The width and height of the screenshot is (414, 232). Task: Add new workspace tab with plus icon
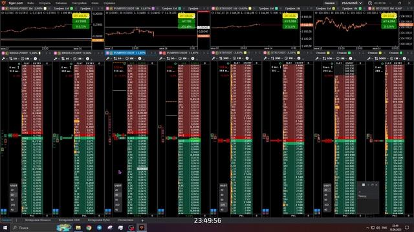[142, 220]
